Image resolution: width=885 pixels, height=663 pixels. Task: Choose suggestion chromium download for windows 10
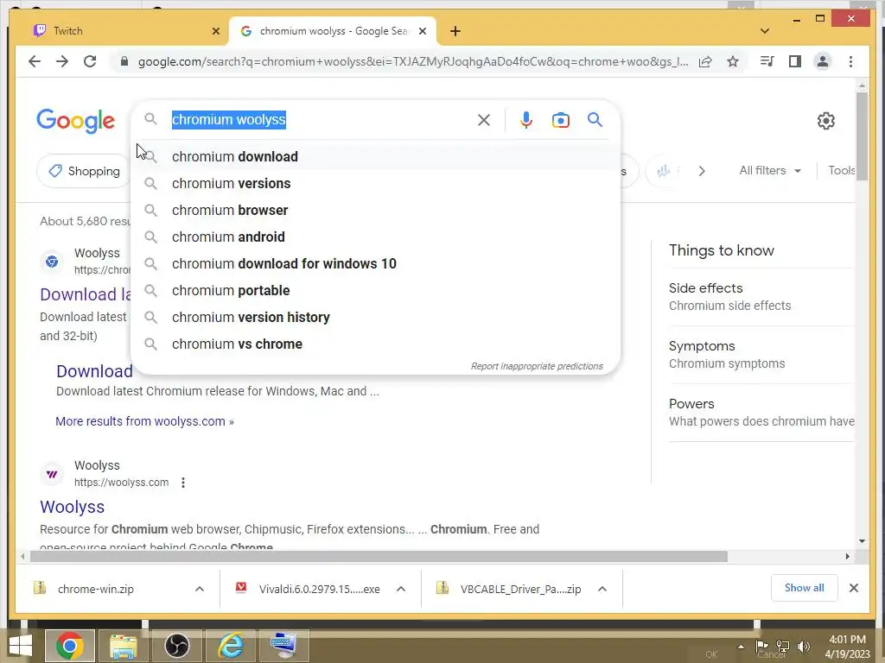[x=375, y=264]
